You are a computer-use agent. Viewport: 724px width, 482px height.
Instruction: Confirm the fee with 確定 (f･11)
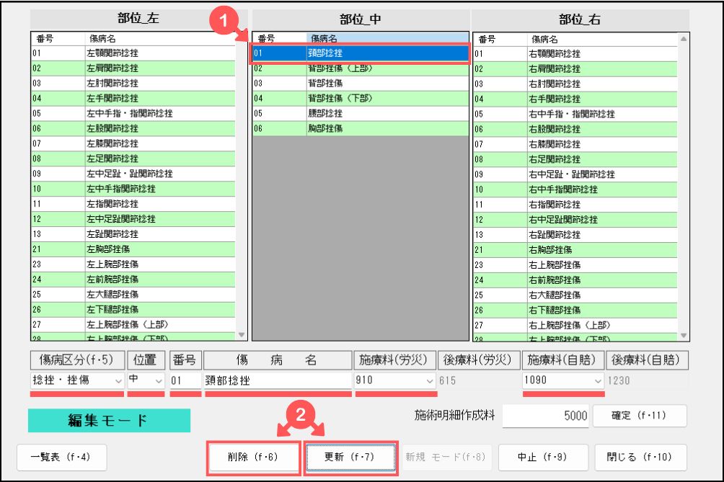(x=639, y=416)
